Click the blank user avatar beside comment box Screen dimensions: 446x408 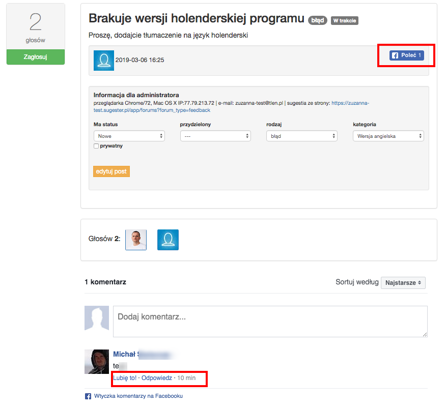point(97,318)
